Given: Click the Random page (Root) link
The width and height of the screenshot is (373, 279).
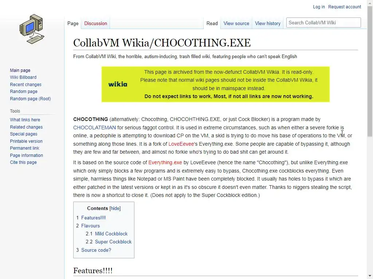Looking at the screenshot, I should click(x=31, y=99).
